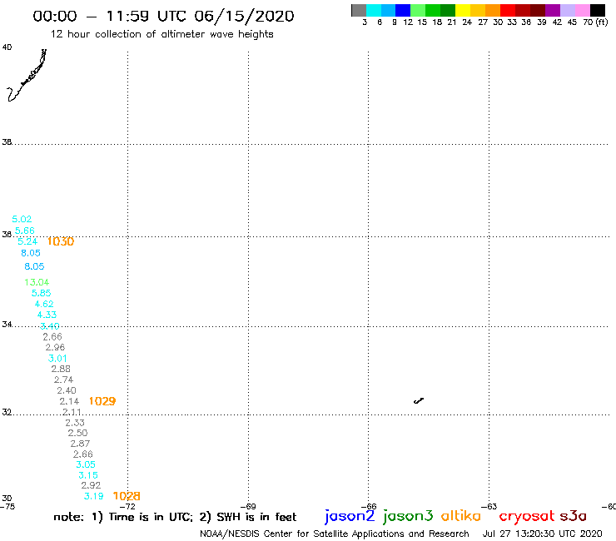Click the -69 longitude axis label

pos(248,507)
